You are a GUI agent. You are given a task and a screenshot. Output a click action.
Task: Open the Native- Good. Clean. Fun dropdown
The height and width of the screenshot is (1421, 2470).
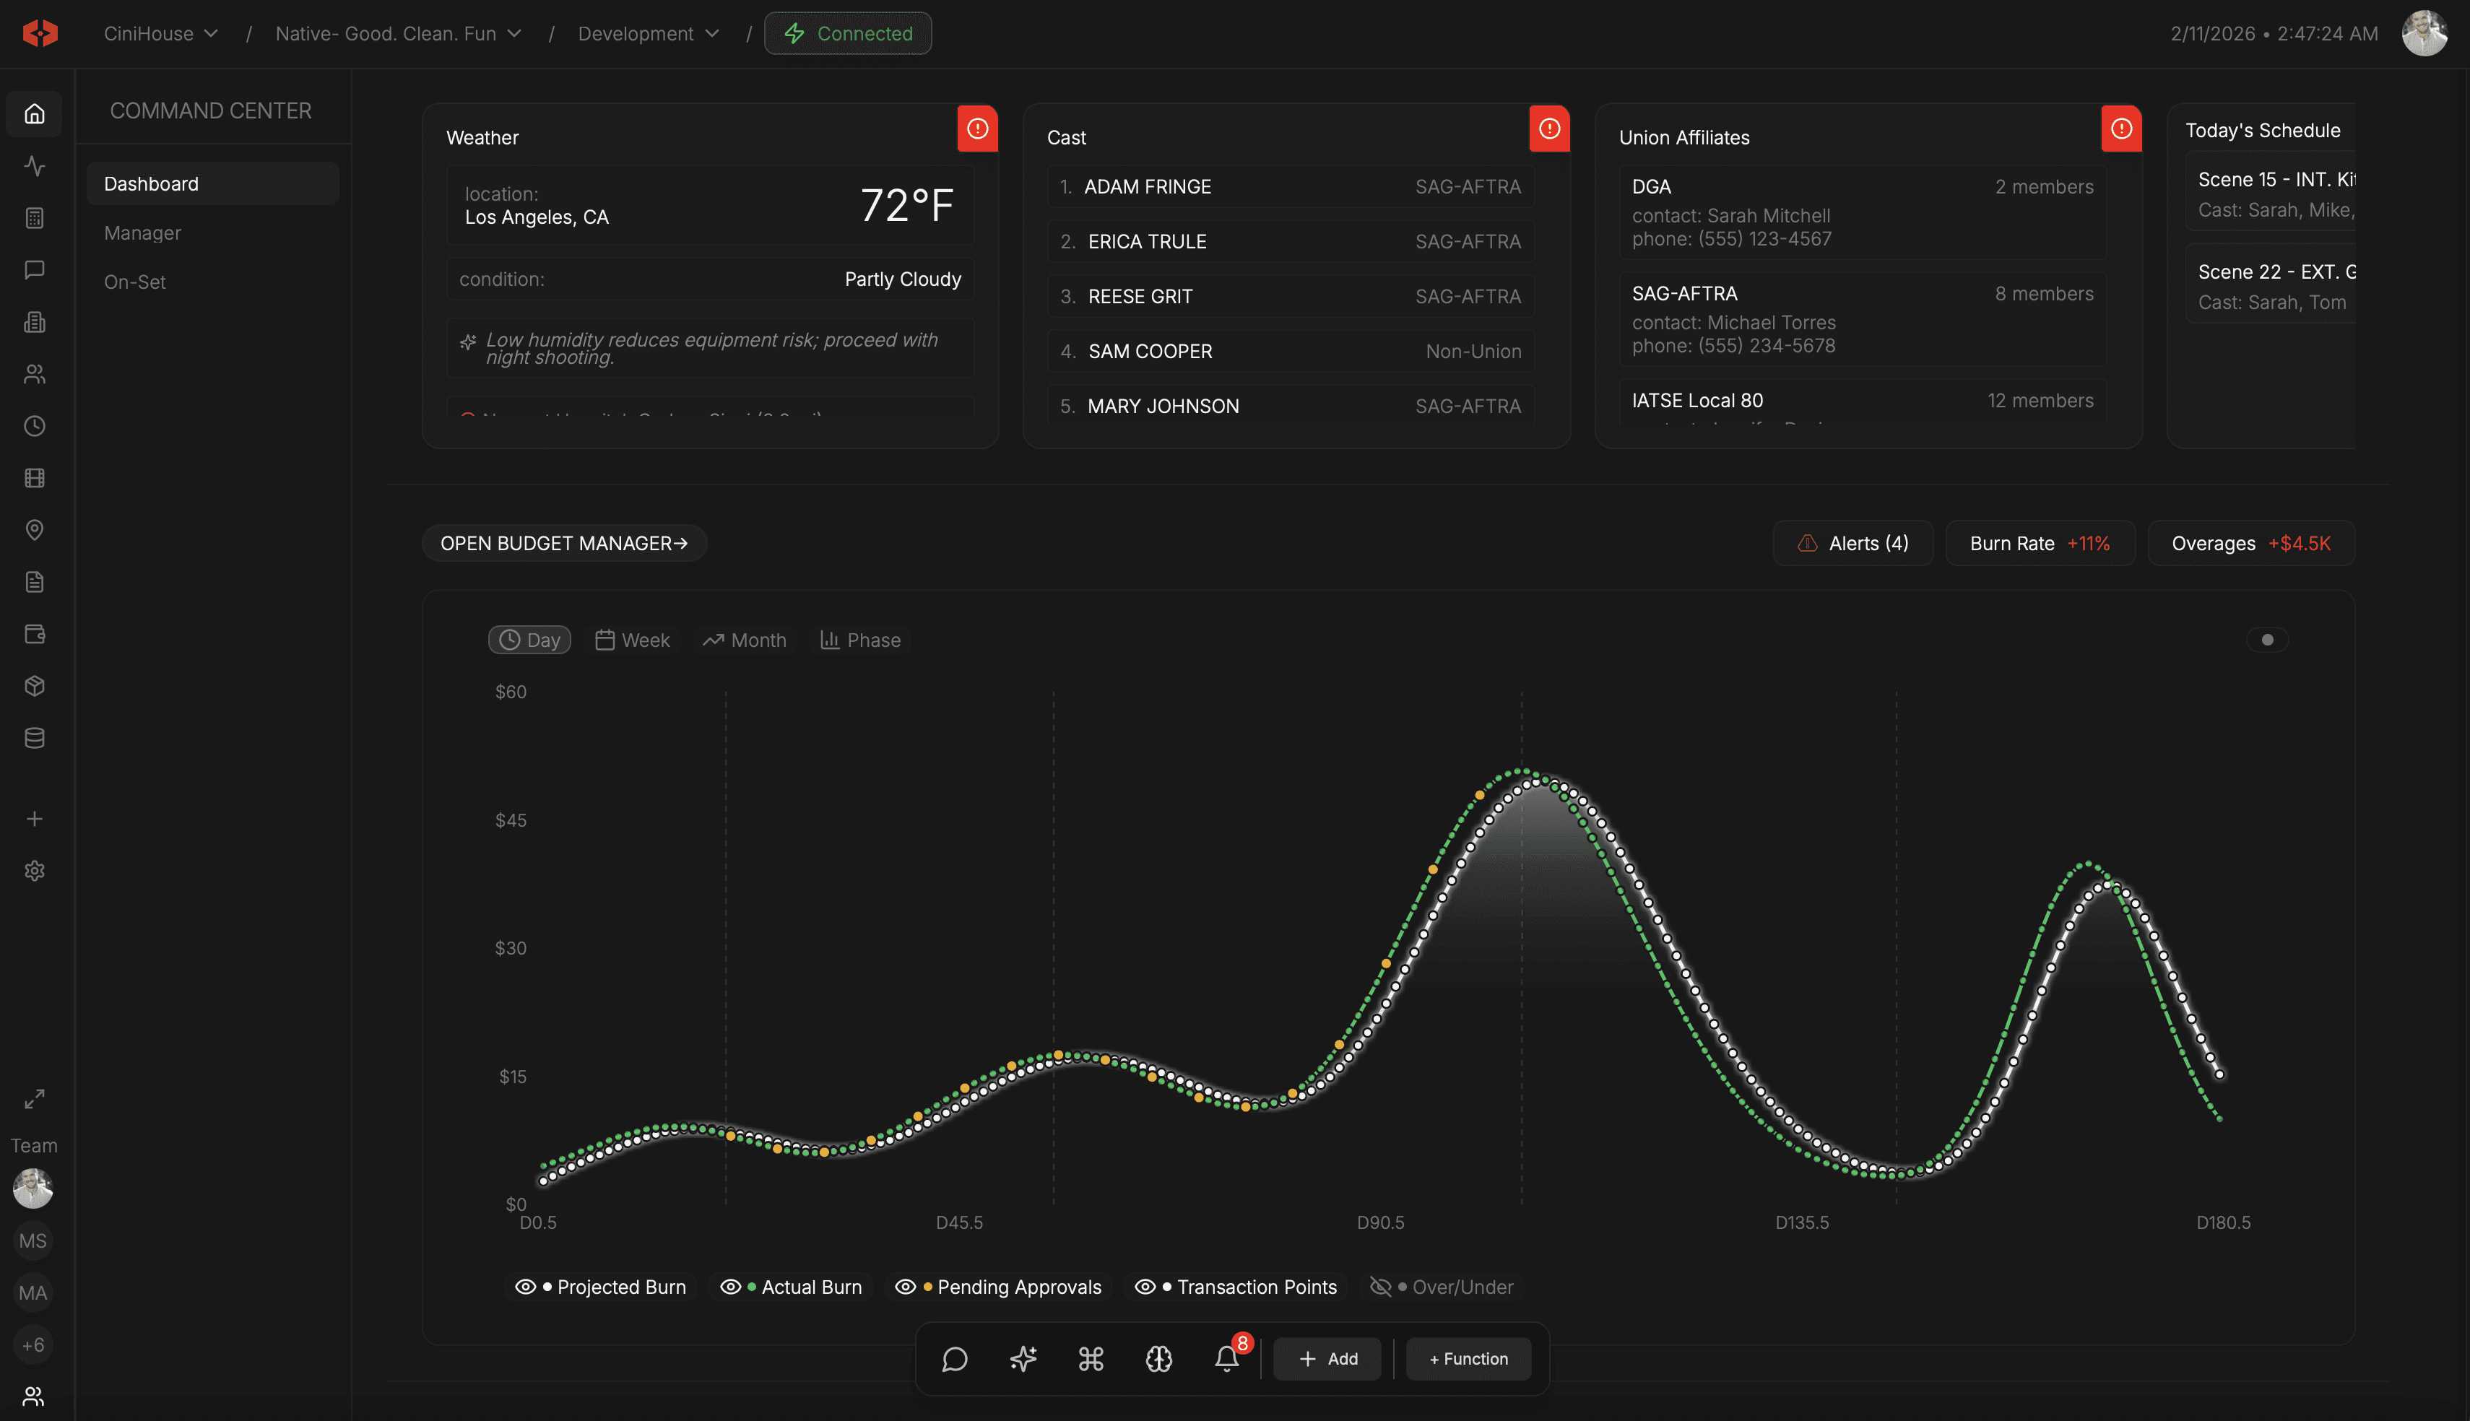point(398,33)
